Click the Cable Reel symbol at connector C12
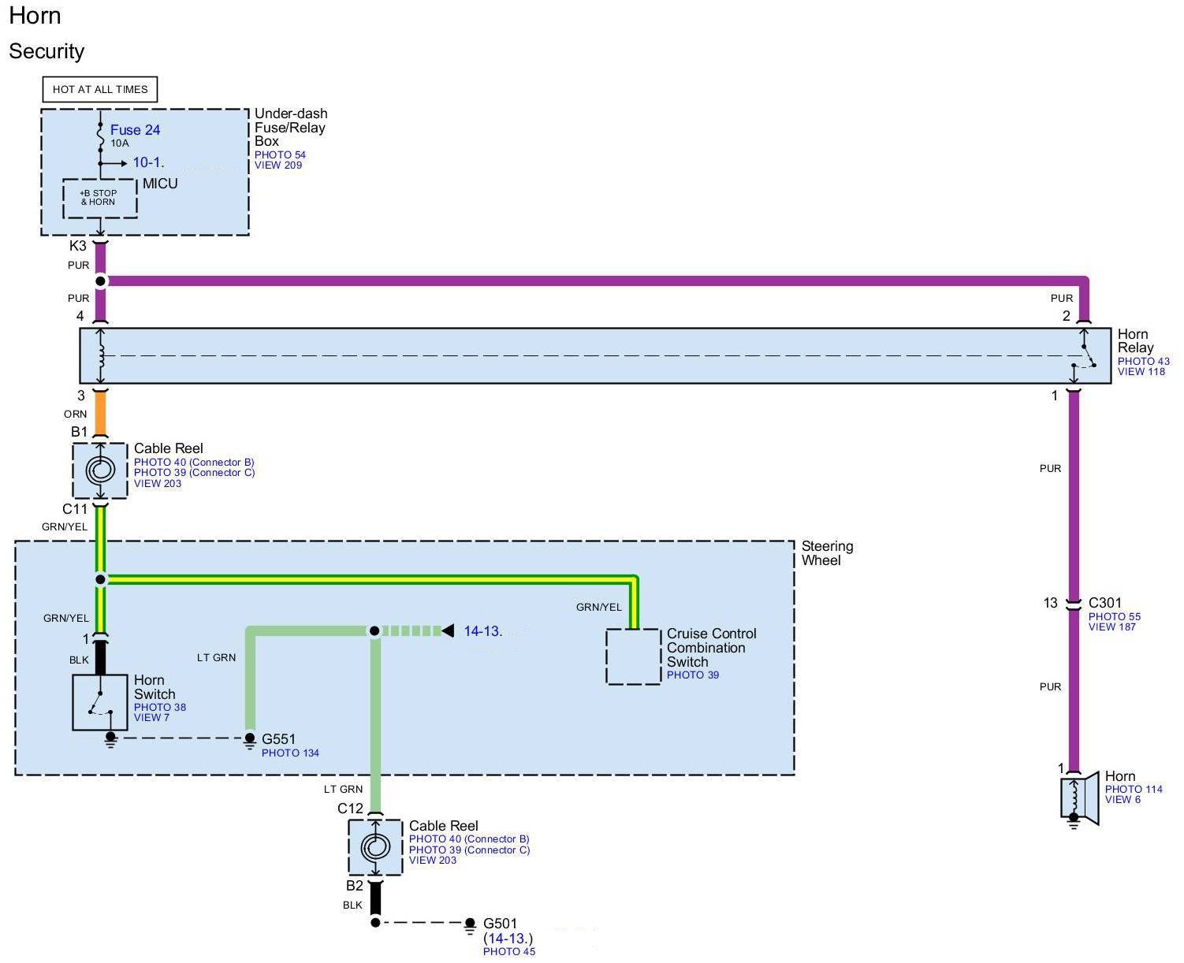 pos(375,847)
